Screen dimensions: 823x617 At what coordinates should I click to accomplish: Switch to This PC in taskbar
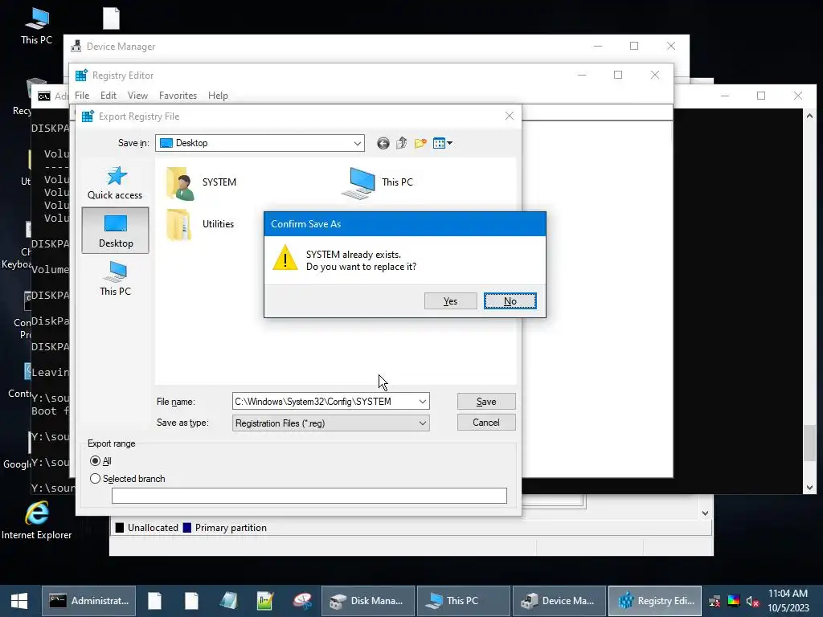coord(463,601)
